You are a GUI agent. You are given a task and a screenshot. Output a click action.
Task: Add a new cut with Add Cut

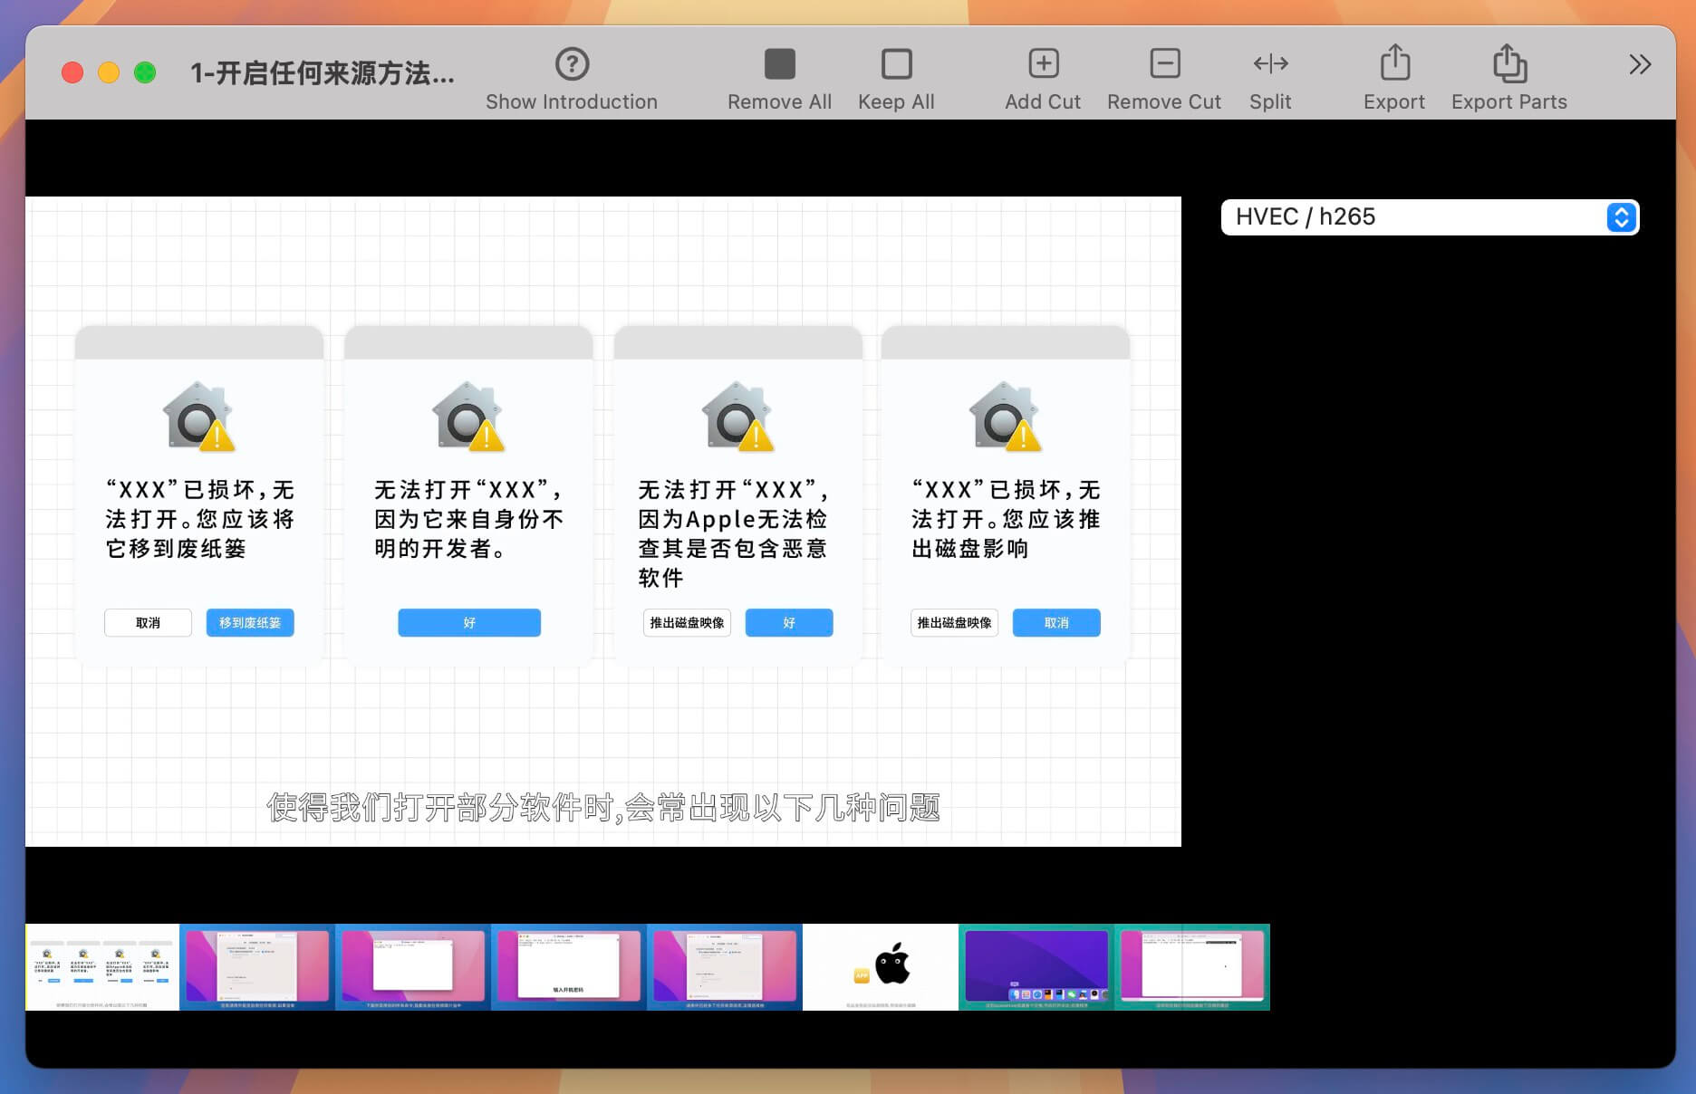[1042, 63]
